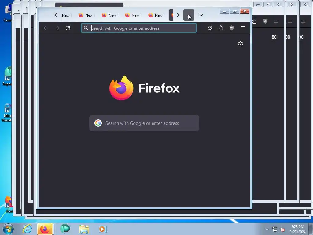This screenshot has width=313, height=235.
Task: Open the application hamburger menu in front window
Action: pos(243,28)
